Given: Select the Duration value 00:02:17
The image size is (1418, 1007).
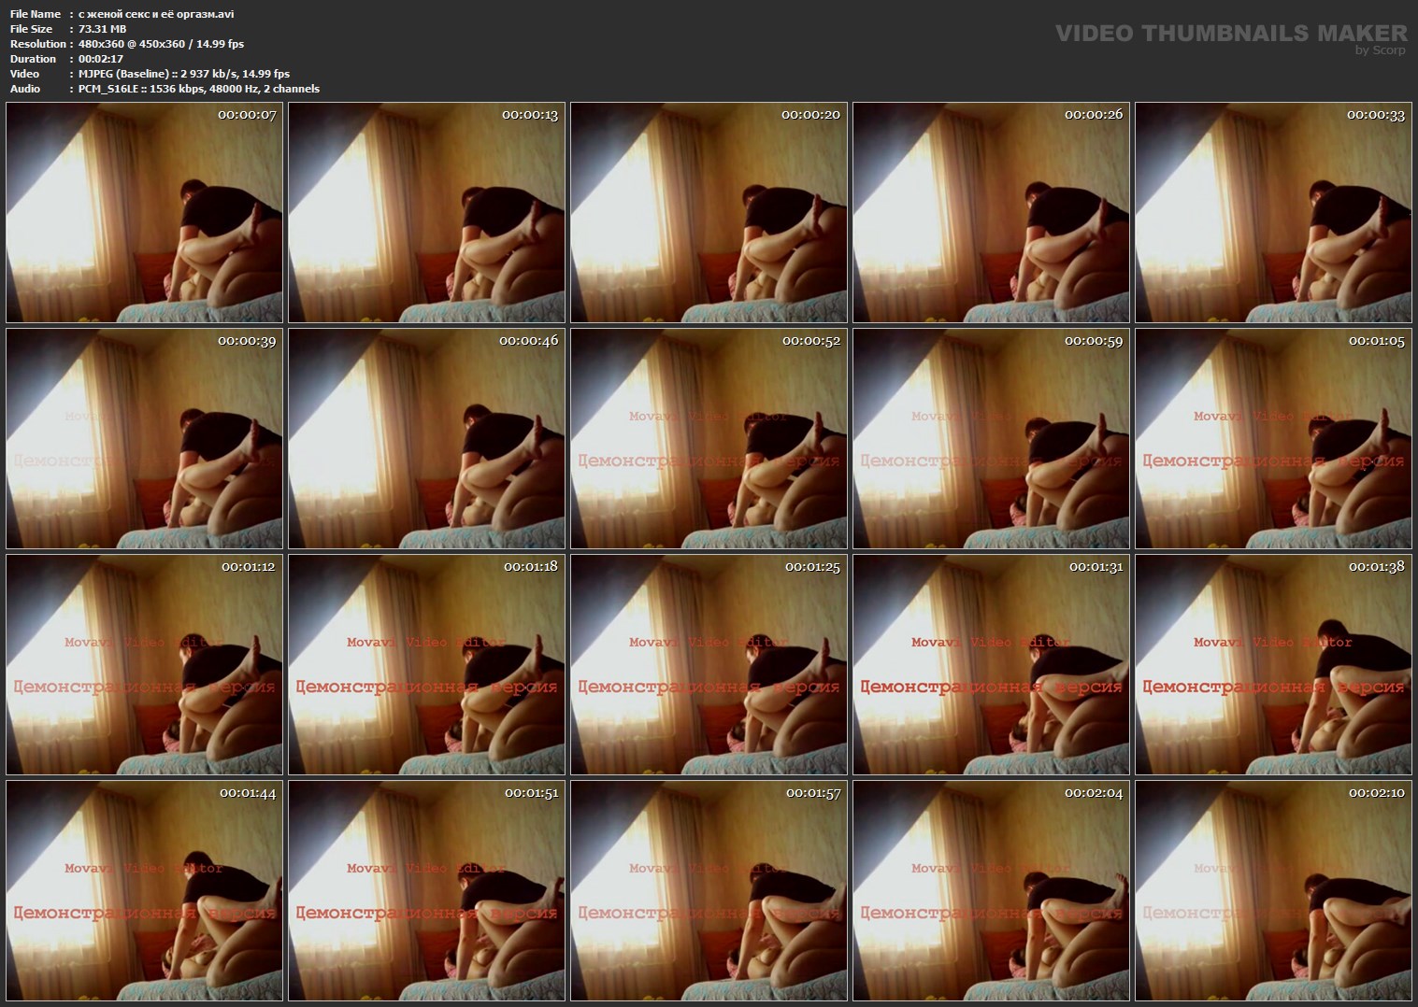Looking at the screenshot, I should [x=101, y=59].
